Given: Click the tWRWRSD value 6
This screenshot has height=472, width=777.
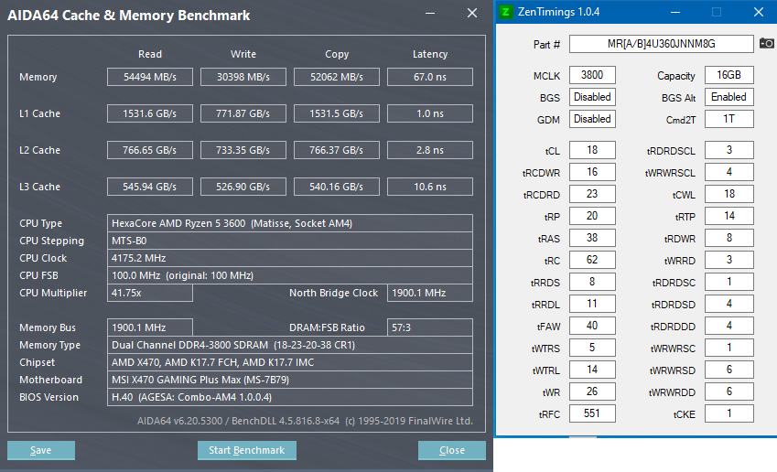Looking at the screenshot, I should click(x=728, y=370).
